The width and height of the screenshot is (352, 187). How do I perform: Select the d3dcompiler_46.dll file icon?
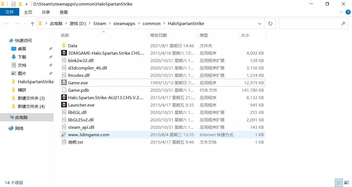(x=64, y=68)
